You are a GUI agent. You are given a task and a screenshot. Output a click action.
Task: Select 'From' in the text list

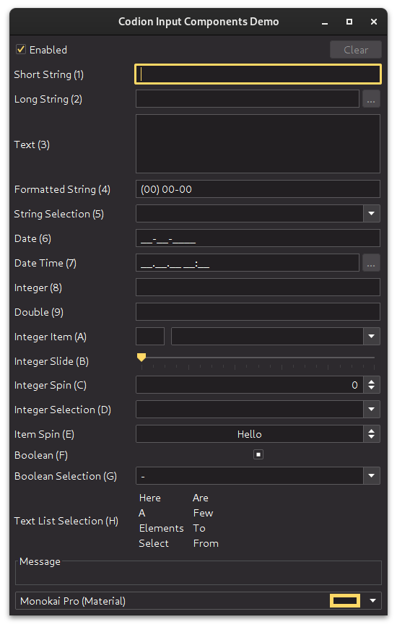click(x=206, y=543)
